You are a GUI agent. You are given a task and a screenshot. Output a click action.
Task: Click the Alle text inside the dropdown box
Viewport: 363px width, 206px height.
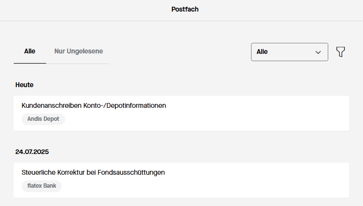262,52
